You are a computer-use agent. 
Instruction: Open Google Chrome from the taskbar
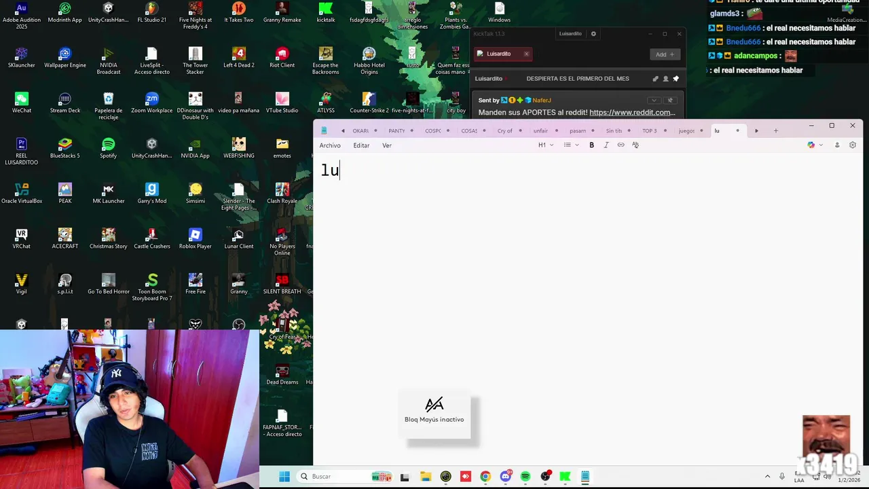pos(485,477)
